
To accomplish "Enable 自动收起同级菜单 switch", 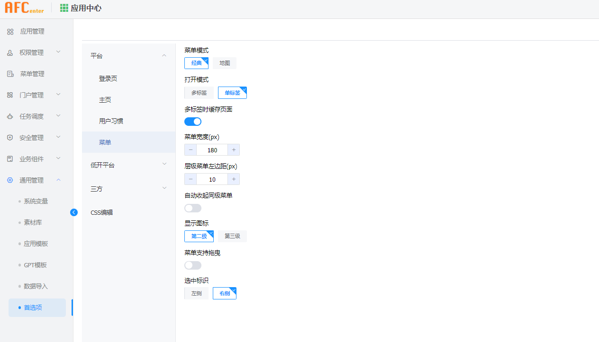I will [193, 208].
